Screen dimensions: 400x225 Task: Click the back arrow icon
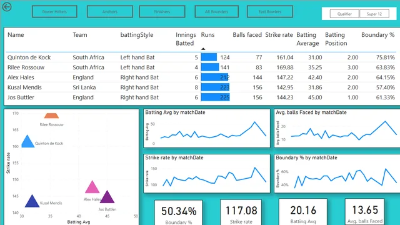tap(7, 7)
